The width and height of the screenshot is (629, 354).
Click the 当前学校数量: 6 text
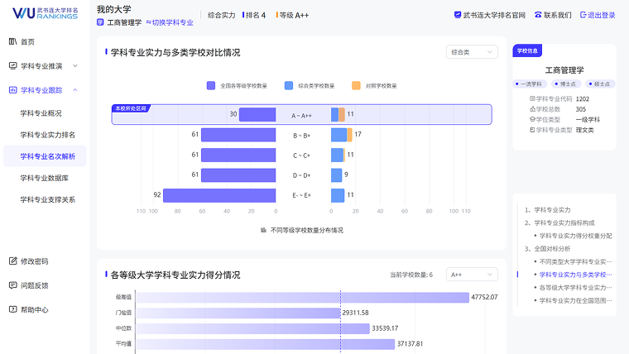click(x=411, y=275)
